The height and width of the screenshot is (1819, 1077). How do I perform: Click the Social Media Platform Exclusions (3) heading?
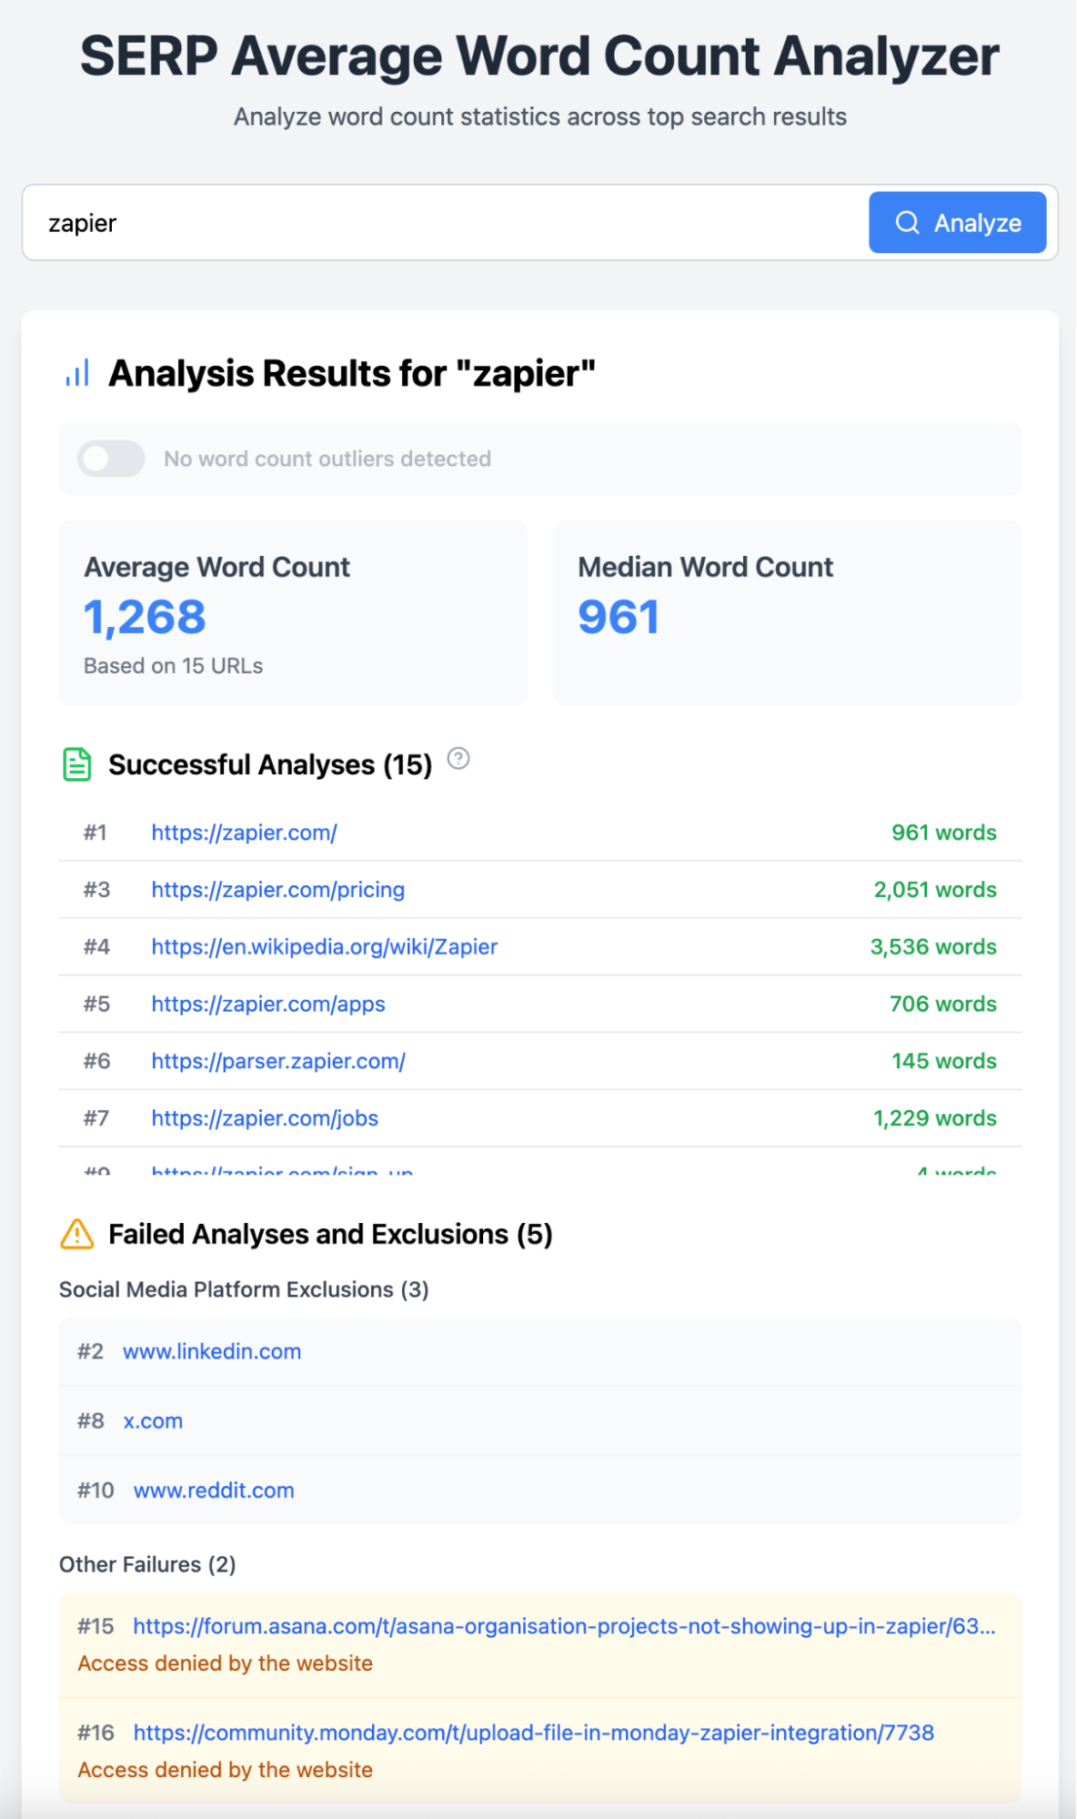[244, 1289]
